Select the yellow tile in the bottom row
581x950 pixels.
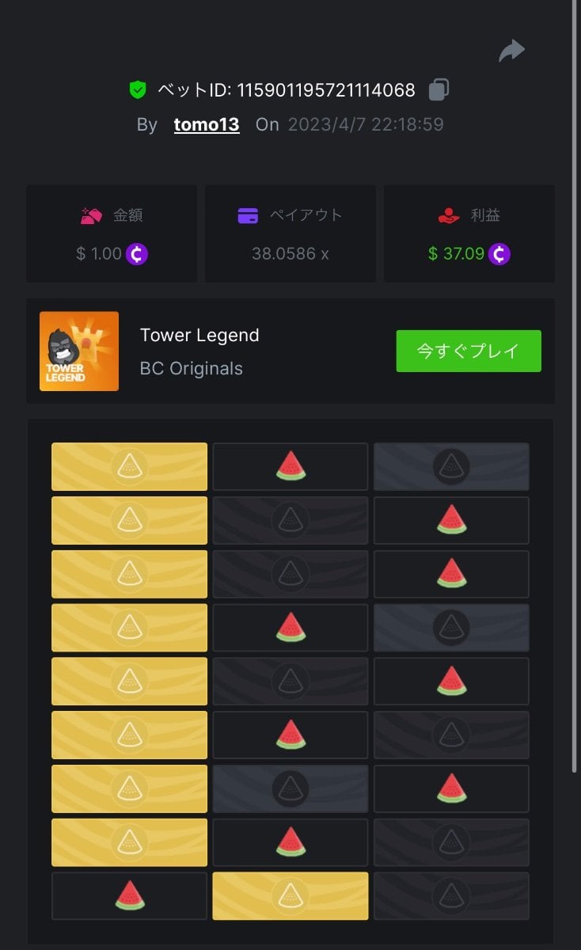point(290,896)
